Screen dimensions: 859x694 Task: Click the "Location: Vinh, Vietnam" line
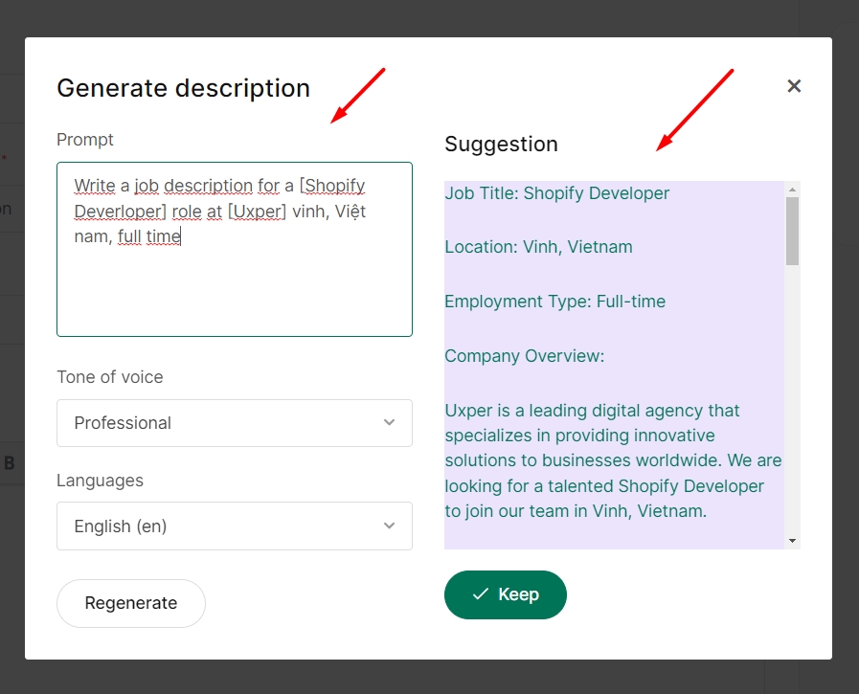point(538,247)
